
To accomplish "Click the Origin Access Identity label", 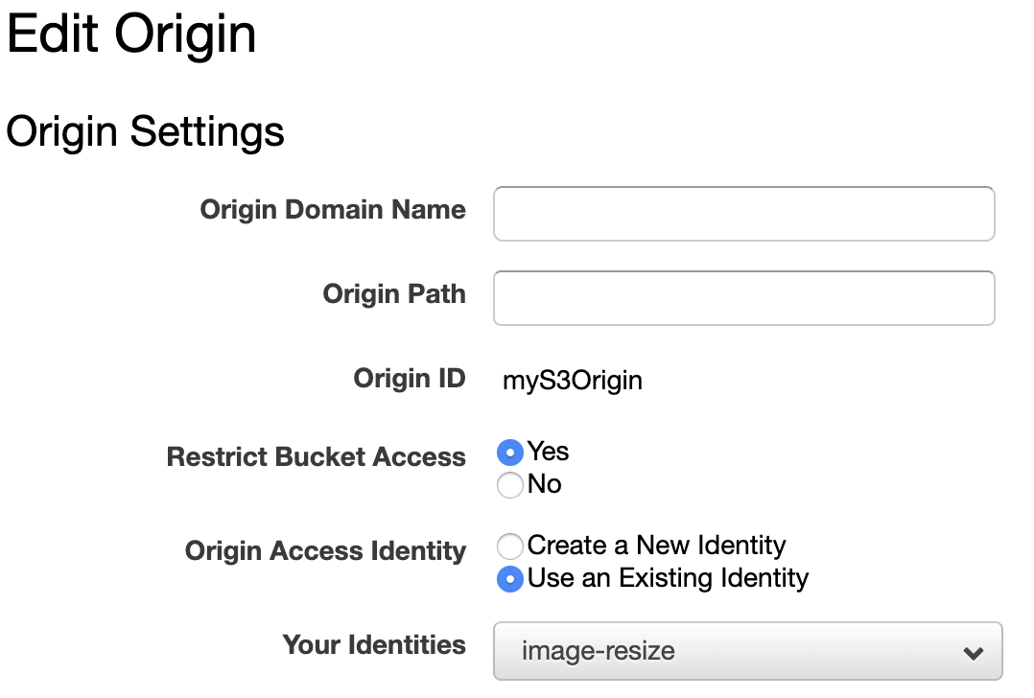I will click(x=325, y=551).
